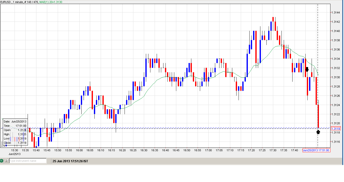Click the 17:15 time axis label
Screen dimensions: 344x182
click(241, 150)
